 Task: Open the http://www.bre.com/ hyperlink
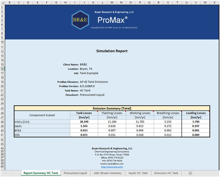tap(112, 167)
